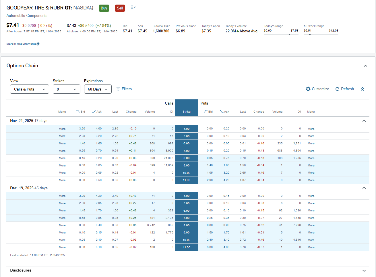
Task: Click put ask 4.20 for Nov 21 11.00 strike
Action: (x=226, y=180)
